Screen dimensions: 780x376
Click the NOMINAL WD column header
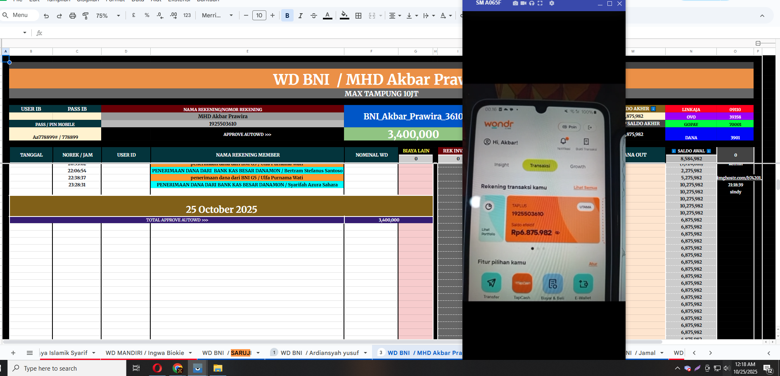click(x=372, y=155)
